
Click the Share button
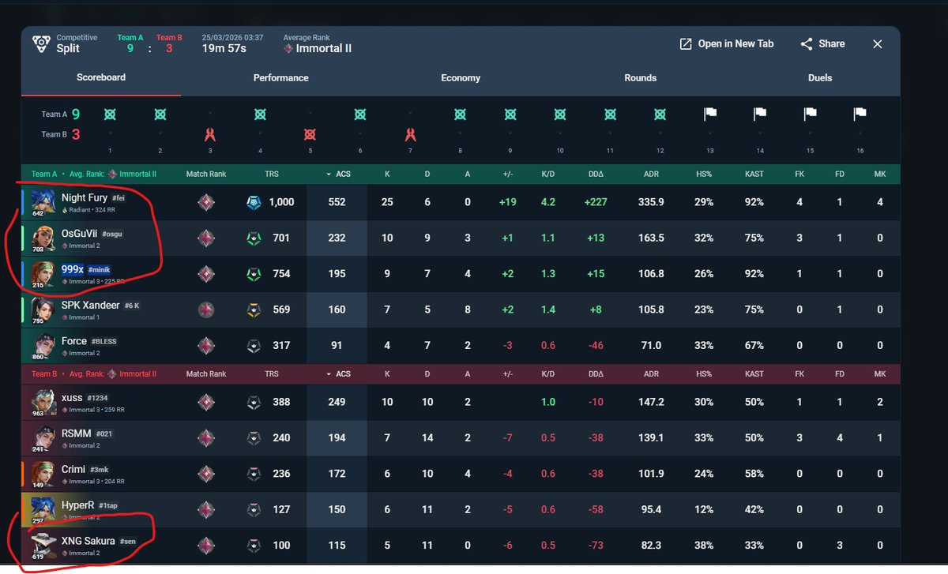coord(822,44)
